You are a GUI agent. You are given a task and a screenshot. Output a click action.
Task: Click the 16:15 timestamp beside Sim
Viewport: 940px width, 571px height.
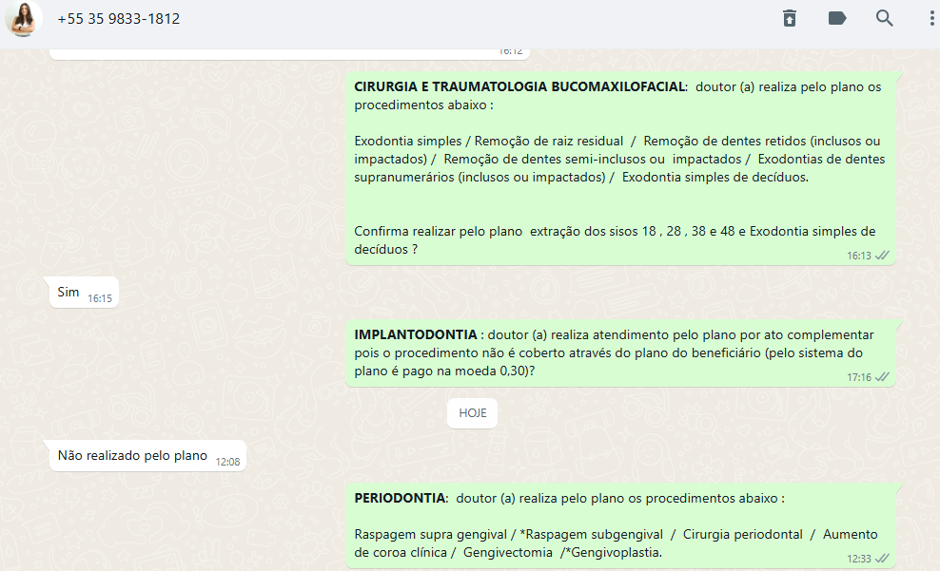(100, 298)
